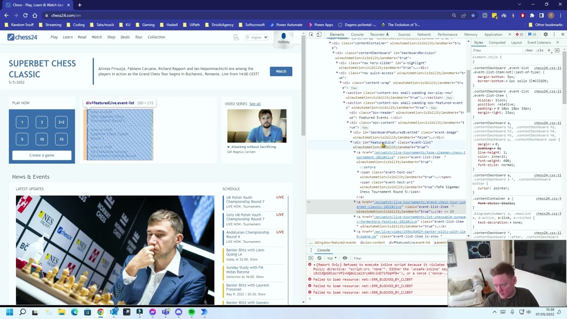Expand the dashboardFeaturedEventAd div node

pyautogui.click(x=351, y=132)
